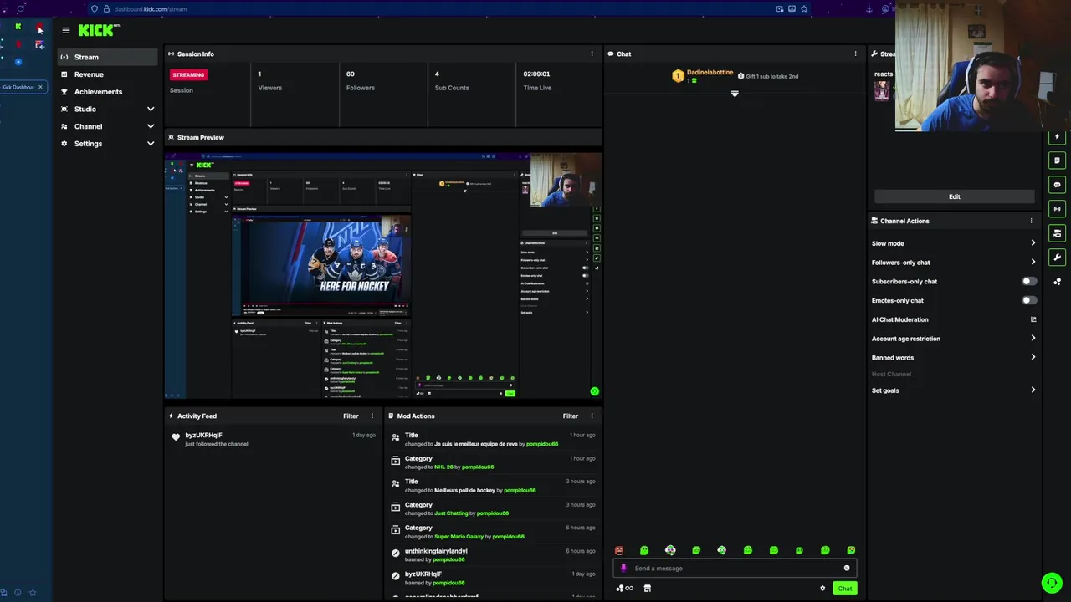Image resolution: width=1071 pixels, height=602 pixels.
Task: Open the Activity Feed Filter dropdown
Action: point(351,416)
